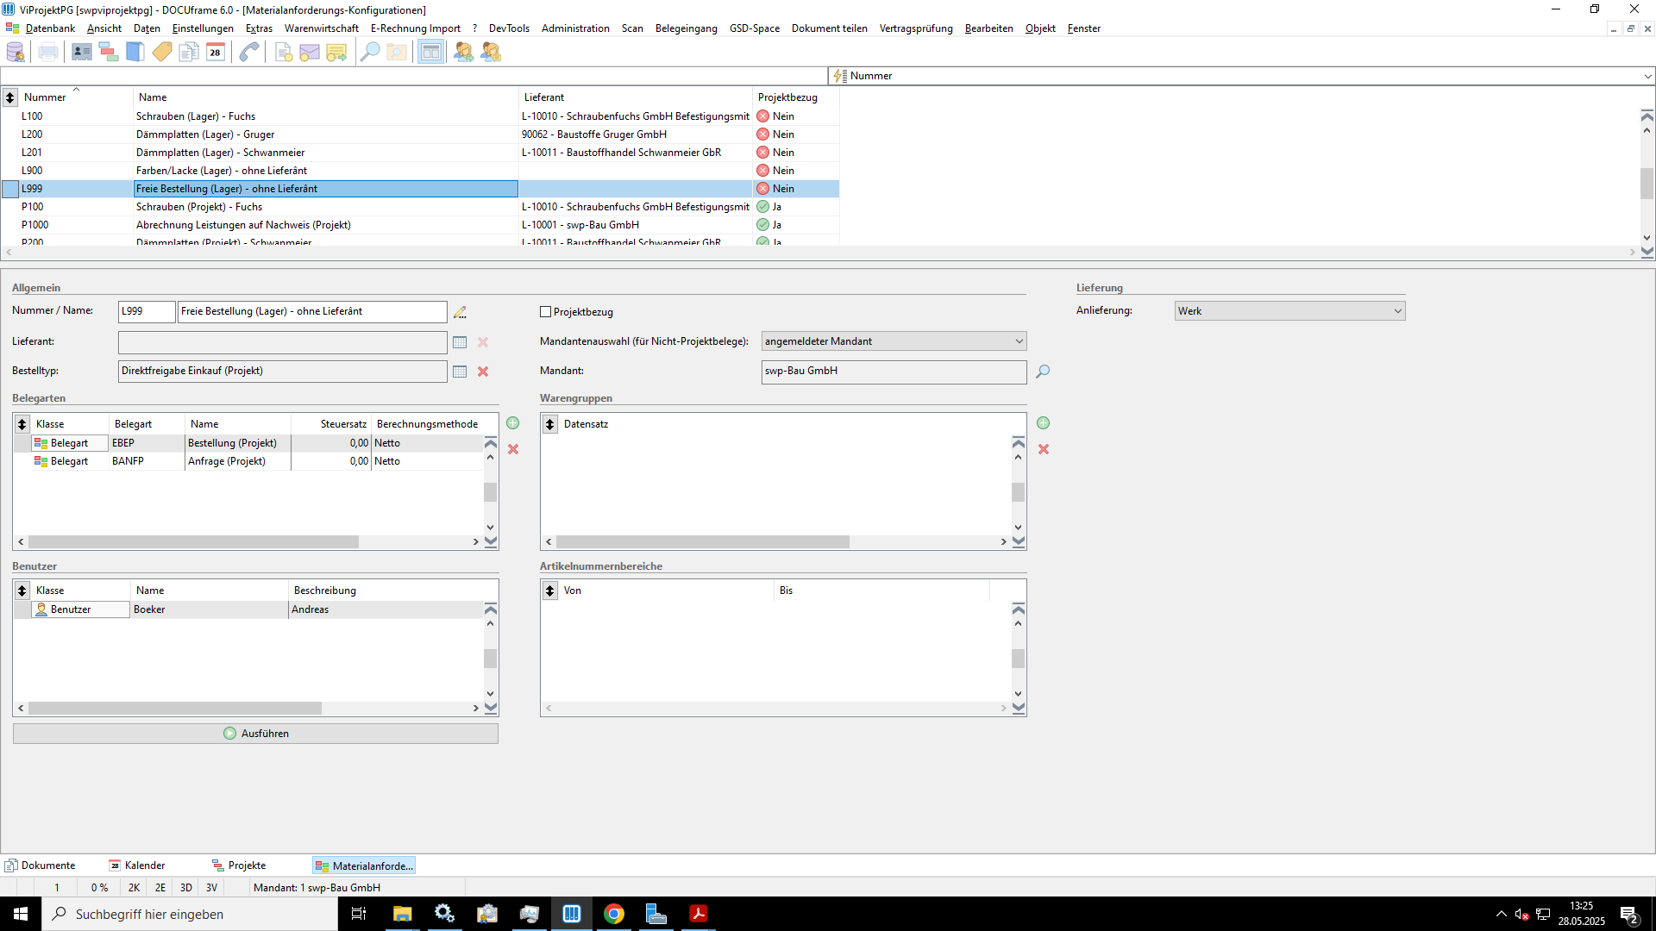Click the magnifier search toolbar icon

click(x=370, y=53)
